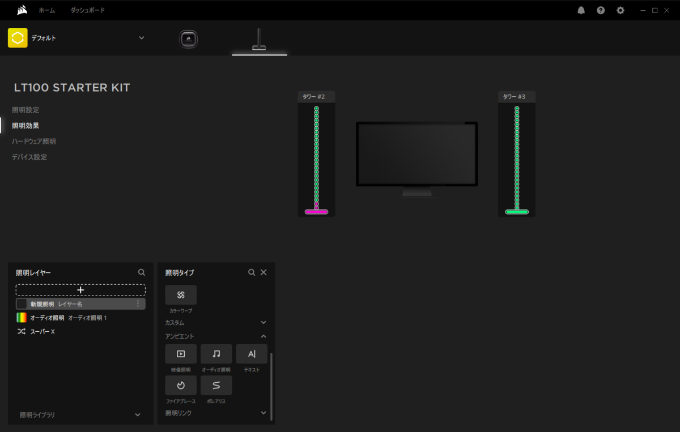Image resolution: width=680 pixels, height=432 pixels.
Task: Choose the オーディオ照明 music note tile
Action: pos(216,354)
